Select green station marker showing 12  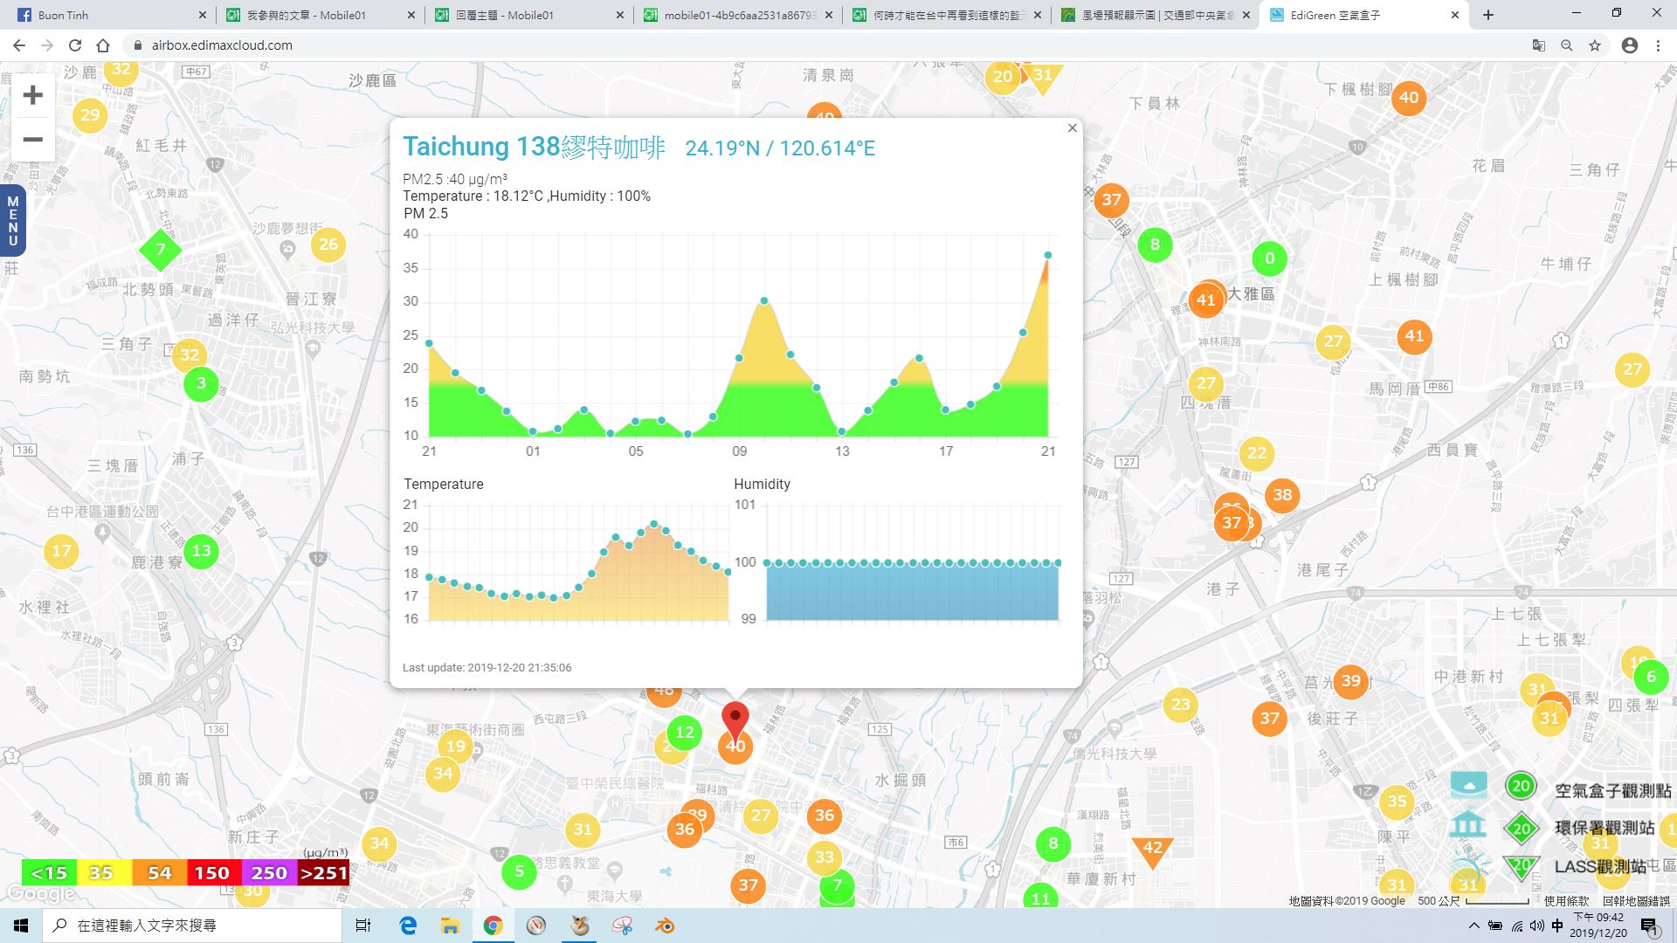click(685, 733)
